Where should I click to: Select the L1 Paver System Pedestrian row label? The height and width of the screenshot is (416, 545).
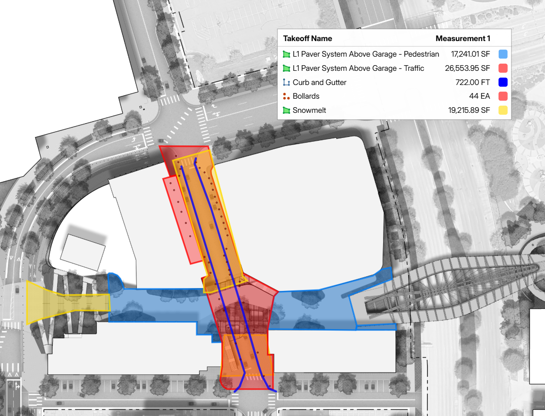click(x=366, y=54)
